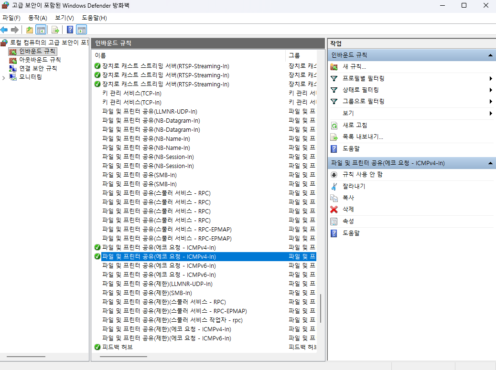Click 규칙 사용 안 함 action
Screen dimensions: 496x370
click(363, 174)
